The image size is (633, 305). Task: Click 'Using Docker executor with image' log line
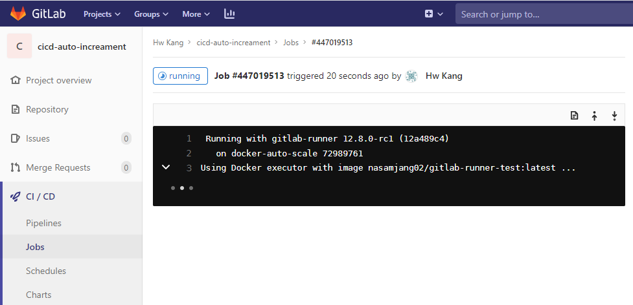click(x=388, y=168)
